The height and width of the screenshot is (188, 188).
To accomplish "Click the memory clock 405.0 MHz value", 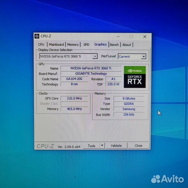I will click(x=75, y=109).
